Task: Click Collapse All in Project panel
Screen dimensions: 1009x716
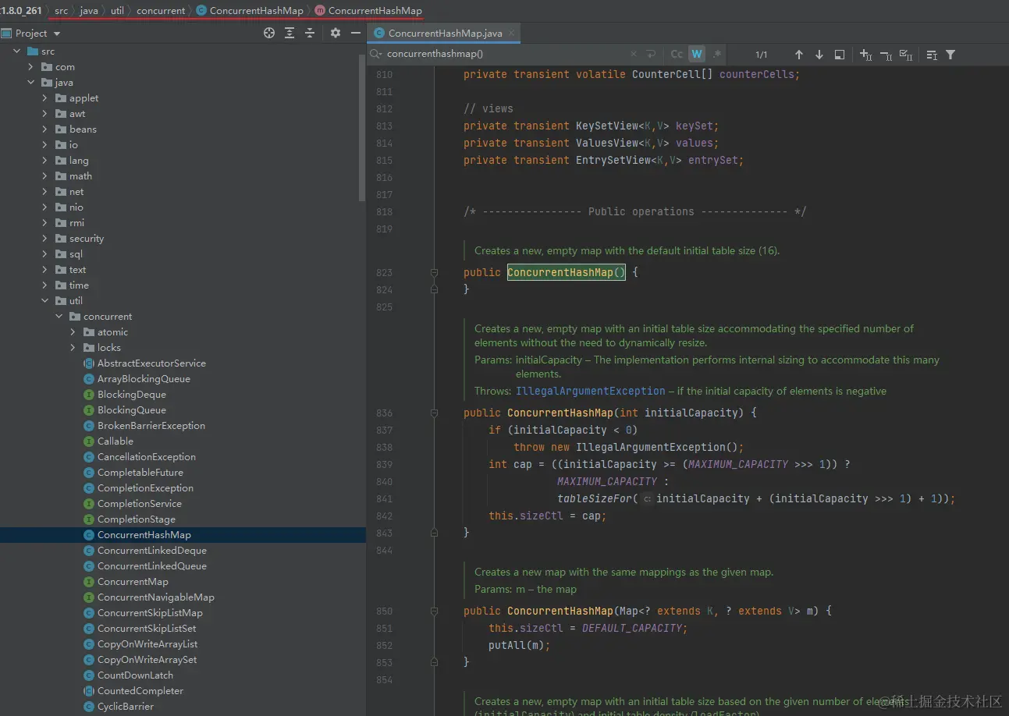Action: (x=310, y=33)
